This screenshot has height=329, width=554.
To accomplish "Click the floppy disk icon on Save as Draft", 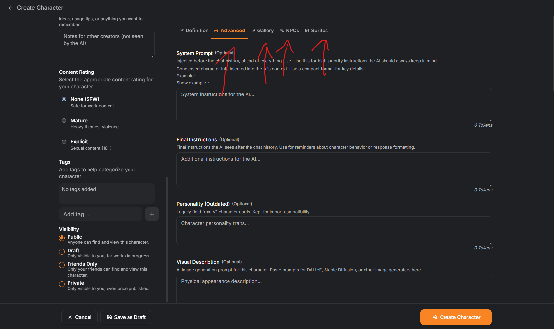I will click(109, 317).
